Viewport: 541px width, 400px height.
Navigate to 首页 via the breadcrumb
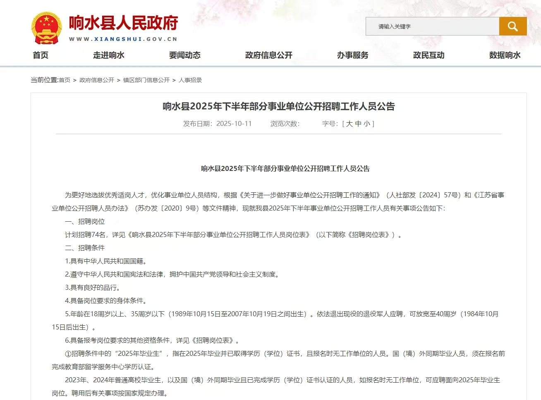[64, 80]
